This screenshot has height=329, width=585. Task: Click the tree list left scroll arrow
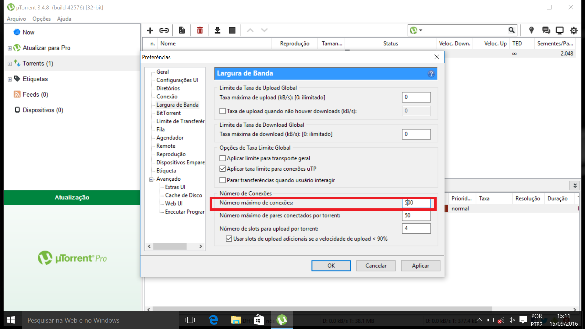tap(149, 246)
